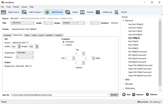Select Custom cropping radio button

click(x=63, y=45)
